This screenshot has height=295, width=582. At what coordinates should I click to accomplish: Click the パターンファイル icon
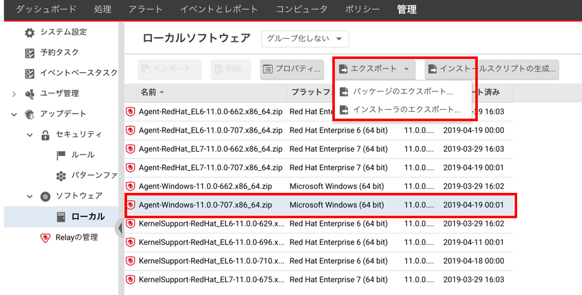coord(61,176)
